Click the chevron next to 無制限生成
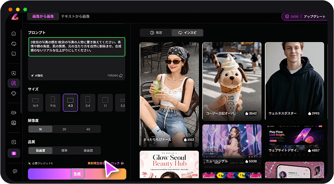Viewport: 334px width, 184px height. [122, 163]
